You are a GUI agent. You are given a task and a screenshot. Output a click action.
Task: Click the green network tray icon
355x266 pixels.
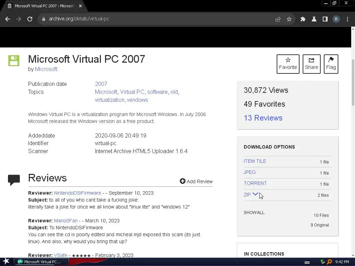click(x=323, y=262)
